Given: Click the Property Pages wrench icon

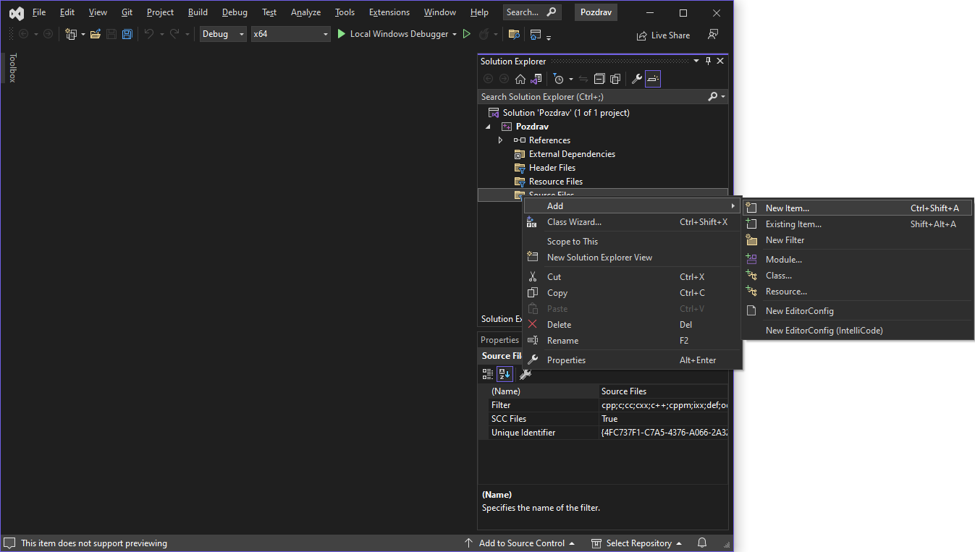Looking at the screenshot, I should (x=526, y=374).
